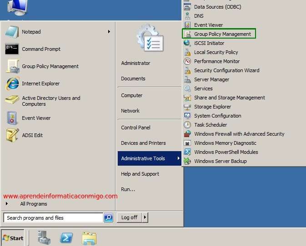Click the Log off button
Screen dimensions: 306x246
click(130, 217)
